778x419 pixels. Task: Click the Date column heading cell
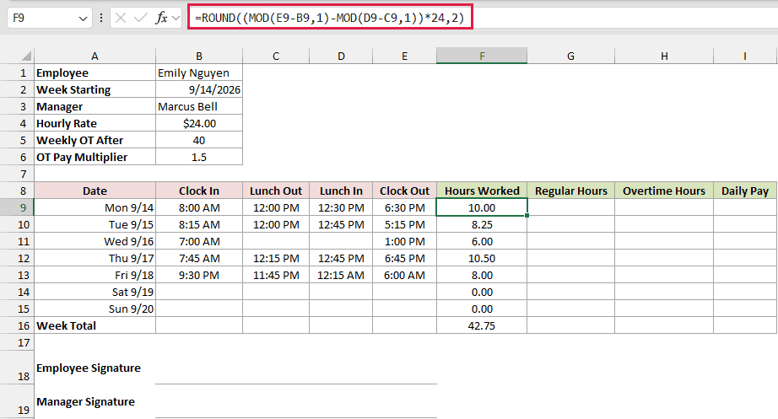(95, 191)
